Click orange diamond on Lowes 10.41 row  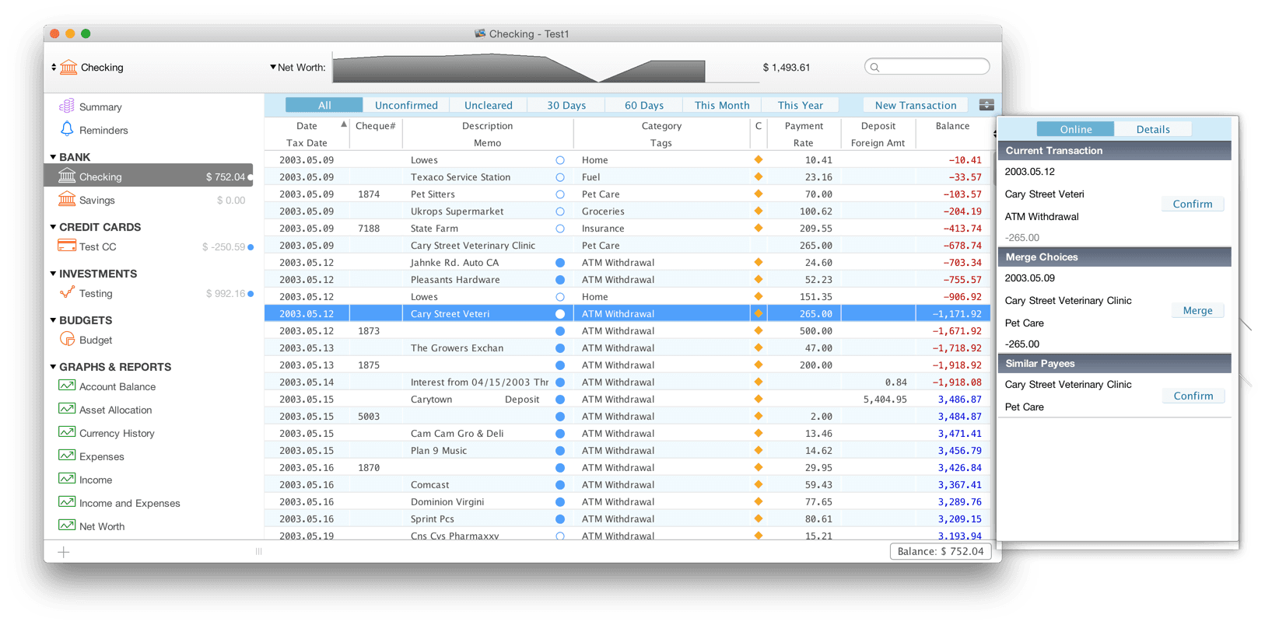[x=759, y=159]
